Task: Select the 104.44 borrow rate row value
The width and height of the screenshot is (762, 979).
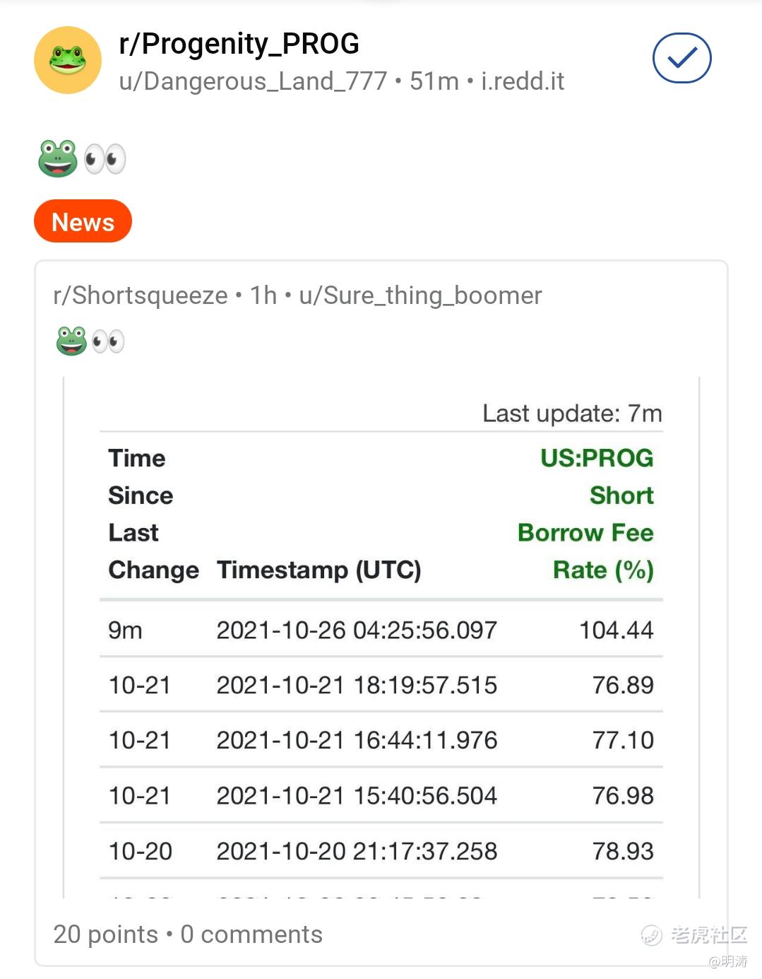Action: [616, 630]
